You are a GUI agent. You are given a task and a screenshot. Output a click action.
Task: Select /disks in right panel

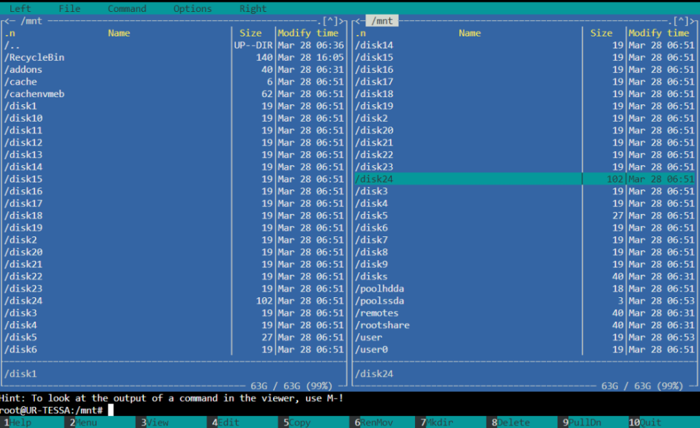click(x=525, y=276)
